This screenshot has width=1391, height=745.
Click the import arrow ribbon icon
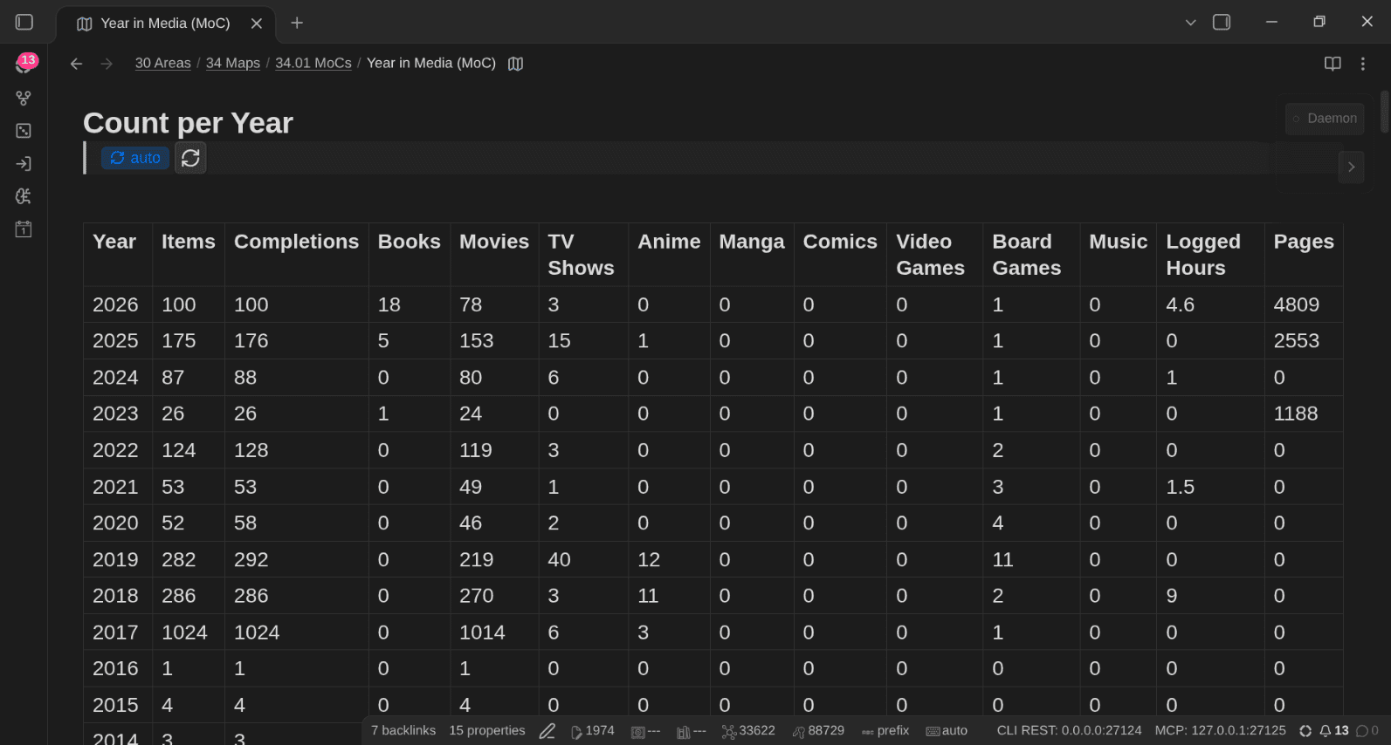point(24,163)
